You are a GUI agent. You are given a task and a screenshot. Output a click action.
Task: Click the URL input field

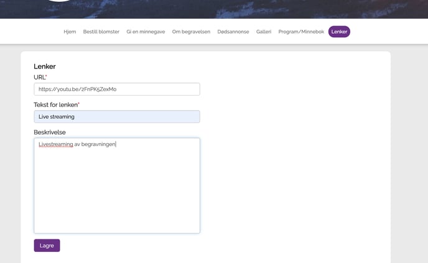click(117, 89)
